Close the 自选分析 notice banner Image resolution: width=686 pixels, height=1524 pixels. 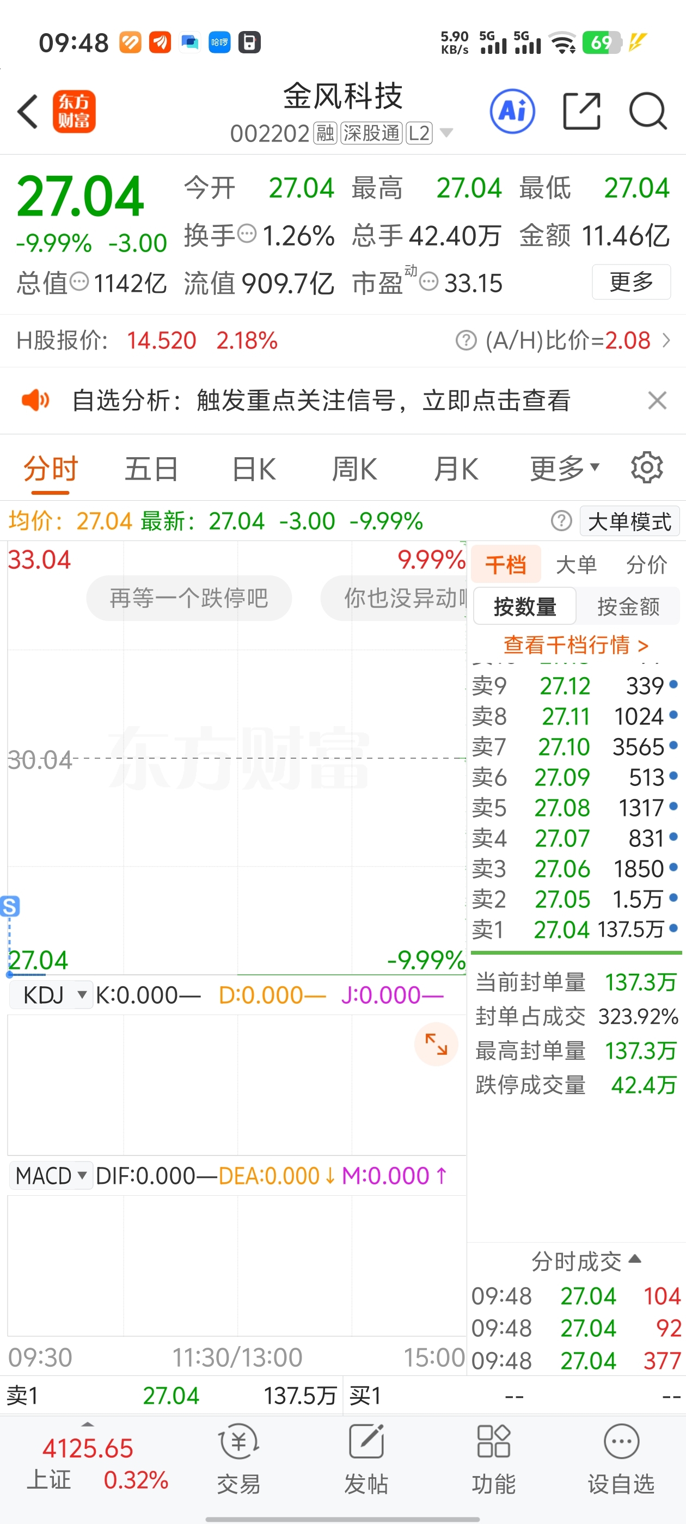[657, 401]
